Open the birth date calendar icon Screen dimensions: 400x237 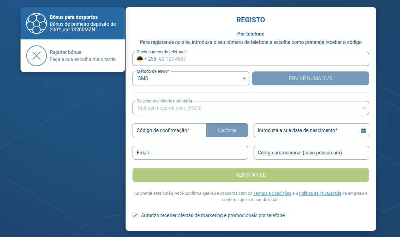363,130
